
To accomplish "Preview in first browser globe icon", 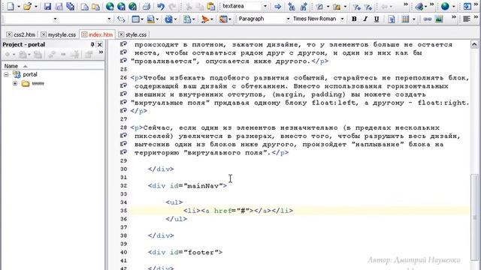I will click(x=110, y=6).
